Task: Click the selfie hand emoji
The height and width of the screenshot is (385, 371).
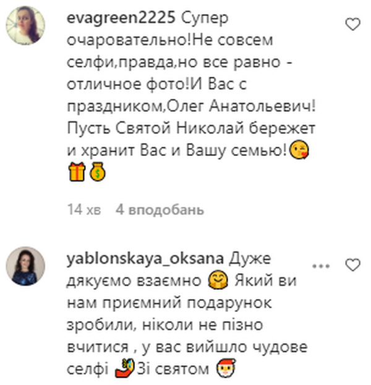Action: pyautogui.click(x=125, y=368)
